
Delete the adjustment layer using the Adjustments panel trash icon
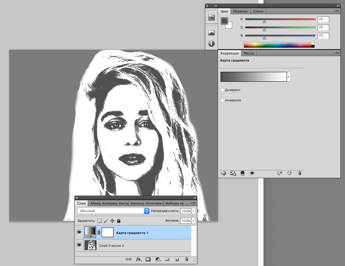299,173
